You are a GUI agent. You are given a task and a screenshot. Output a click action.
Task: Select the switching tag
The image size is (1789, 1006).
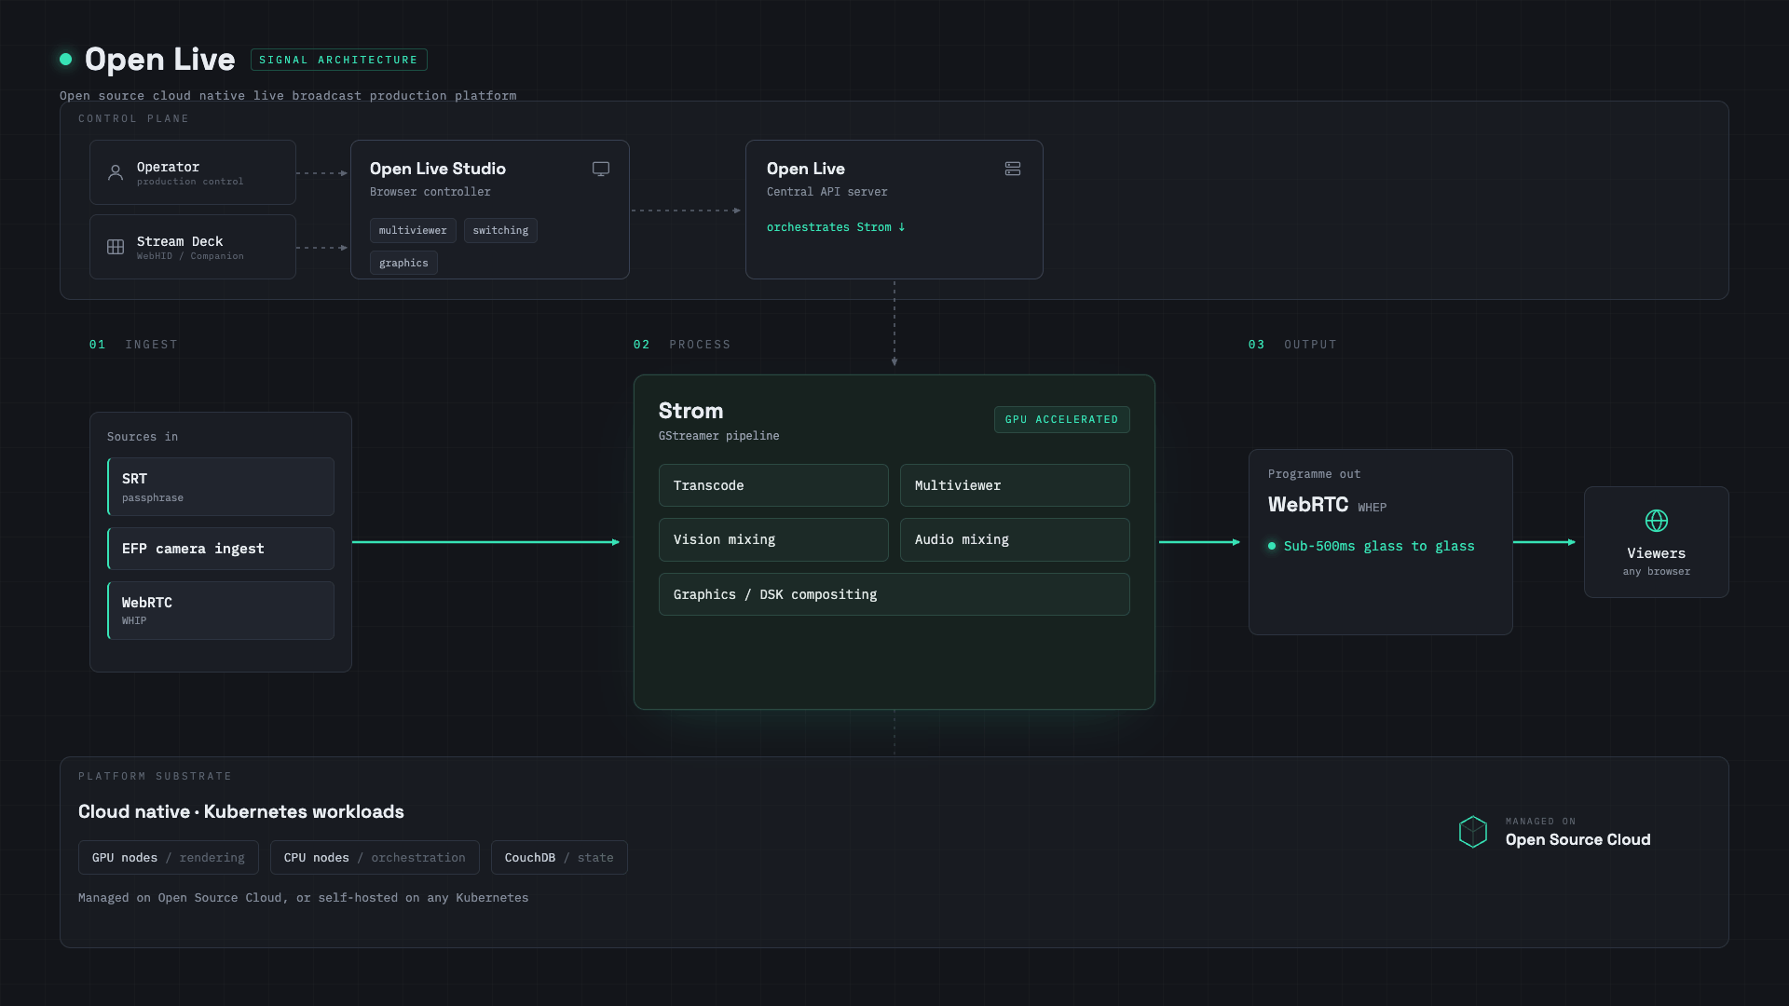pos(500,230)
